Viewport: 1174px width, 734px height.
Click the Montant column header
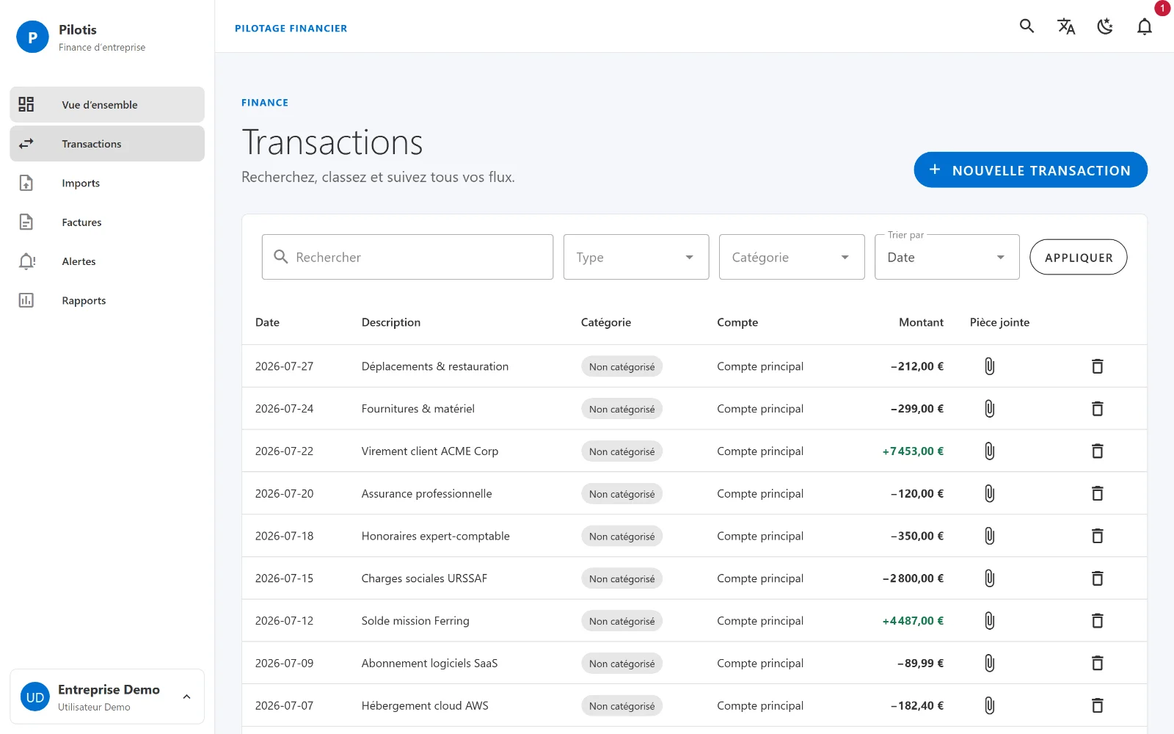(x=921, y=322)
